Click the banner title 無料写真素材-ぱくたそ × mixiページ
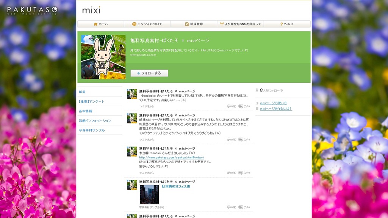This screenshot has height=218, width=388. [170, 40]
